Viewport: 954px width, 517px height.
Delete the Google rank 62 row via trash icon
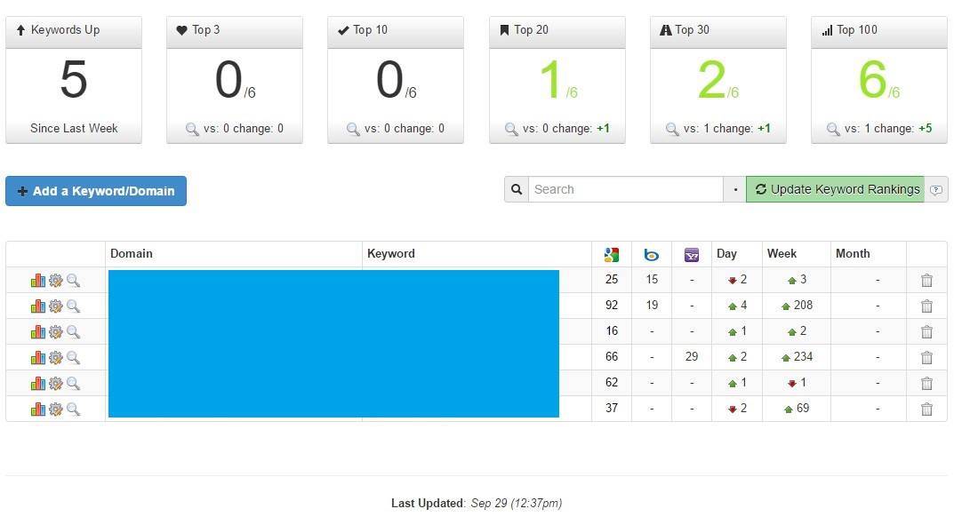point(926,383)
